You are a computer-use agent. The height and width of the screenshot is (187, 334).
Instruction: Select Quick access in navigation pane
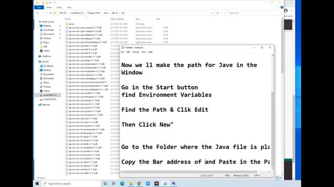coord(47,22)
